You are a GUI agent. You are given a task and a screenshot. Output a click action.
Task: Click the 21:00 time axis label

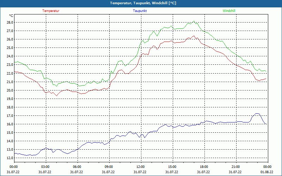click(x=236, y=166)
